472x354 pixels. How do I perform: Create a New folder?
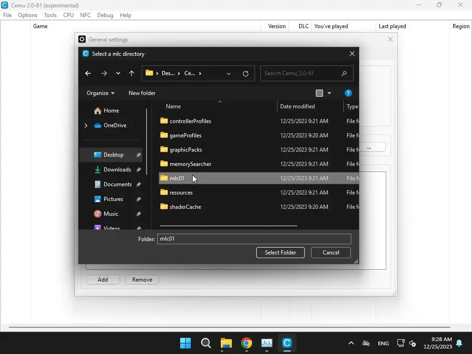coord(142,93)
